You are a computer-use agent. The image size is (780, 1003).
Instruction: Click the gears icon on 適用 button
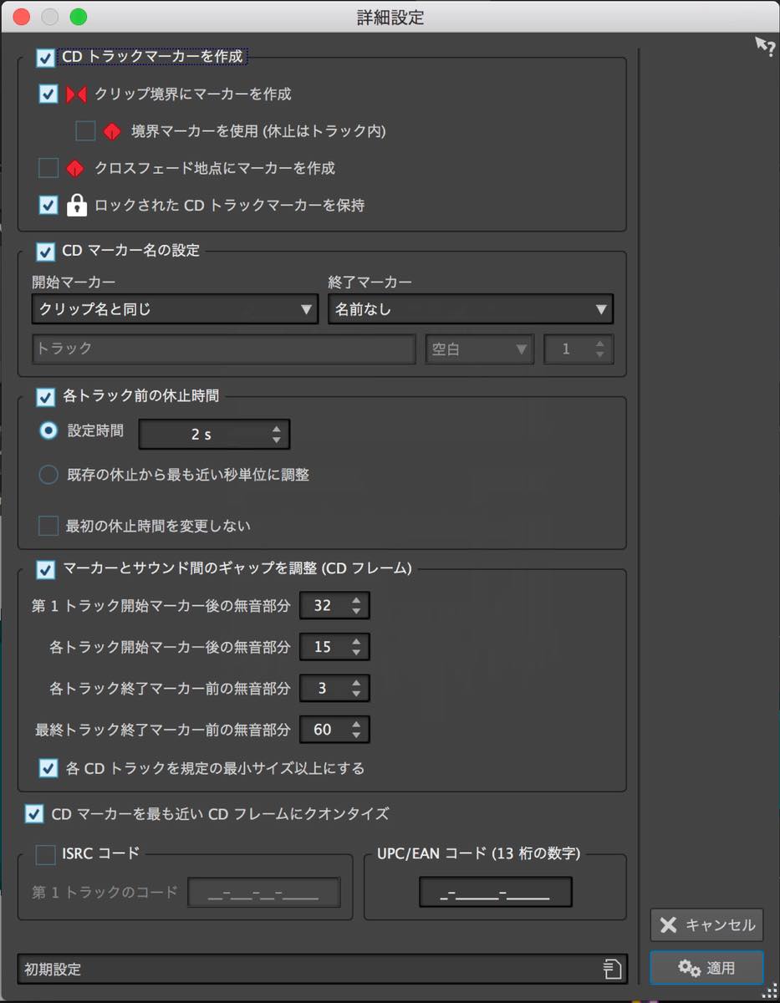click(x=689, y=968)
